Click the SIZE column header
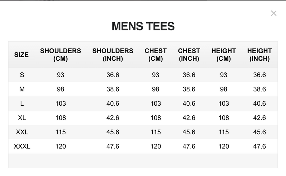The width and height of the screenshot is (286, 176). tap(21, 55)
